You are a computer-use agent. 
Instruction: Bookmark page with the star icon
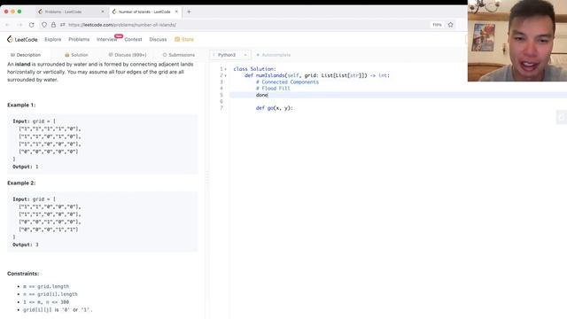point(450,25)
